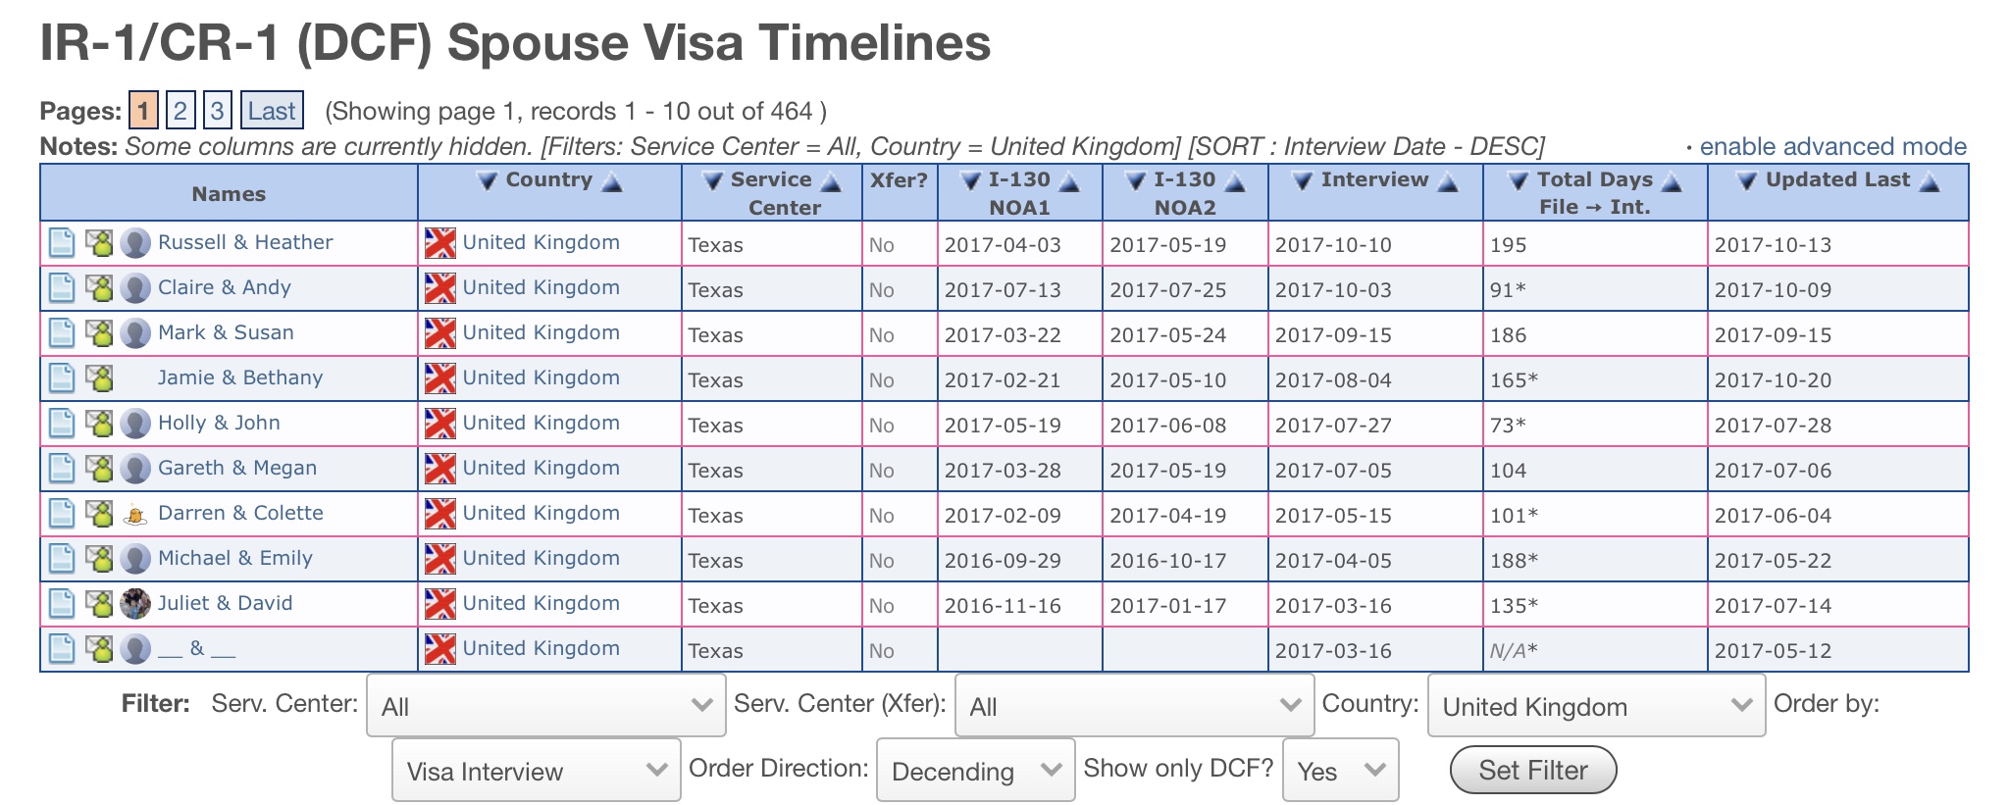
Task: Expand Order by dropdown showing Visa Interview
Action: (x=537, y=770)
